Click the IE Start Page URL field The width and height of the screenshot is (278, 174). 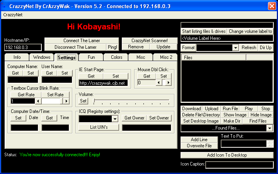[x=103, y=83]
